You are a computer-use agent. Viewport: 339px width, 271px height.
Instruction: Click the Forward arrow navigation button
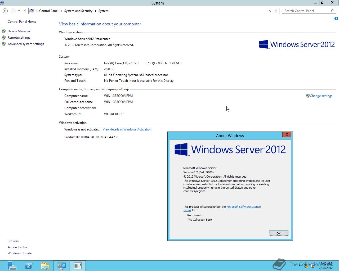click(13, 11)
